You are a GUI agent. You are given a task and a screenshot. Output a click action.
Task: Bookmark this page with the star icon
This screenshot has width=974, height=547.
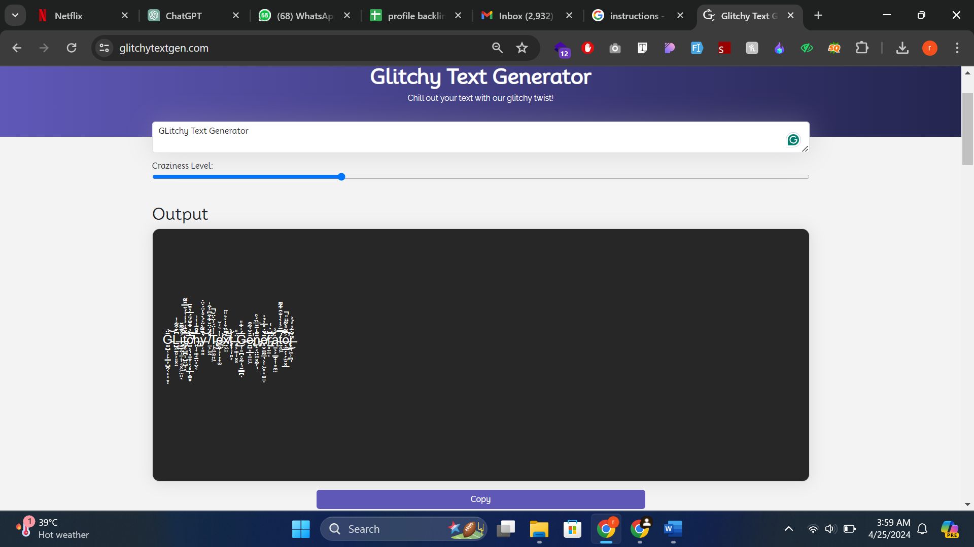pyautogui.click(x=522, y=48)
